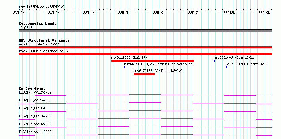281x139 pixels.
Task: Click the 83549k ruler position
Action: pos(264,13)
